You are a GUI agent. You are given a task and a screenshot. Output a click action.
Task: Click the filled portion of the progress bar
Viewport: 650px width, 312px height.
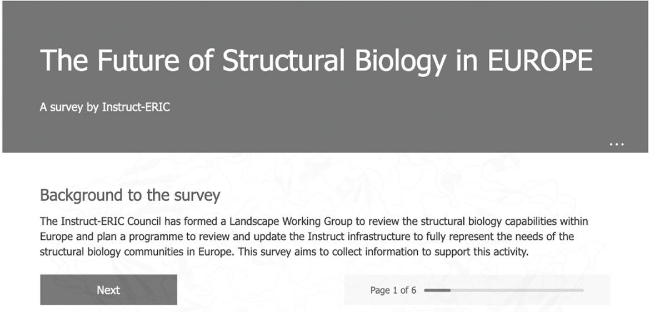tap(437, 290)
